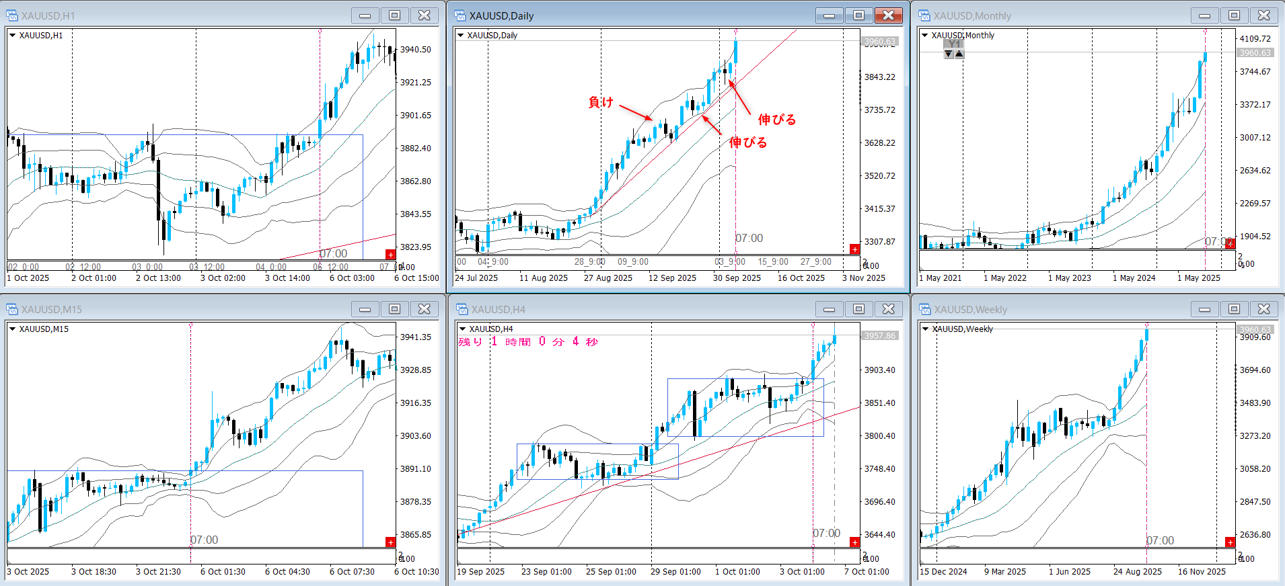Expand the XAUUSD,M15 chart dropdown triangle
Image resolution: width=1285 pixels, height=586 pixels.
point(12,329)
